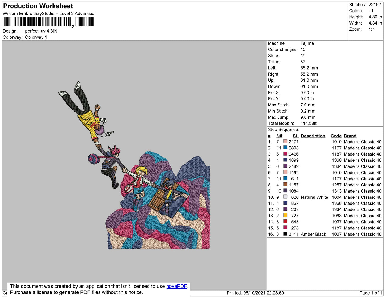Click the barcode under the worksheet title
Image resolution: width=385 pixels, height=298 pixels.
pyautogui.click(x=49, y=22)
